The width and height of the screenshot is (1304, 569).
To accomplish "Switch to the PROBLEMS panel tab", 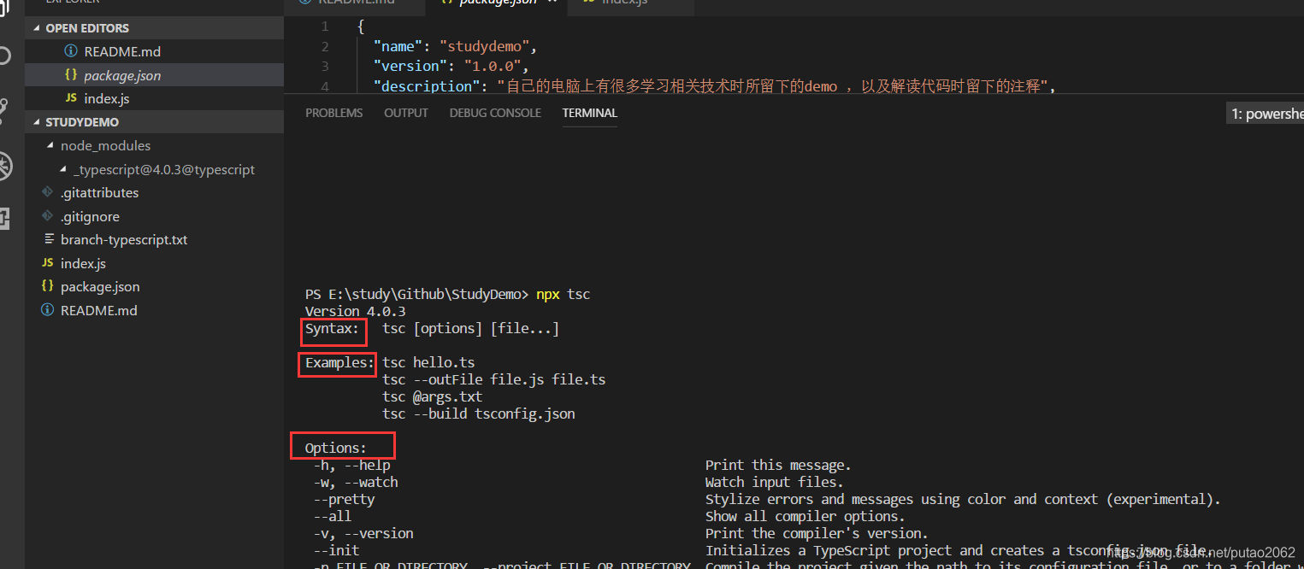I will (333, 113).
